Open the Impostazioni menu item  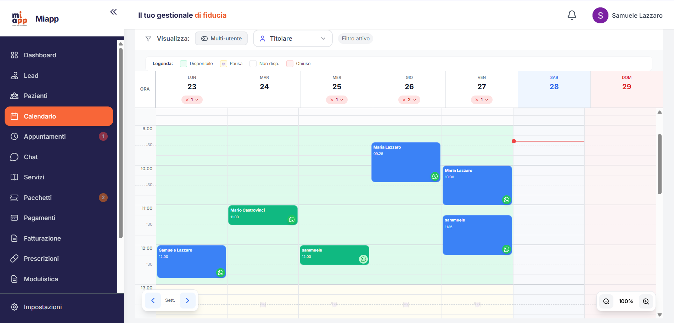coord(43,307)
